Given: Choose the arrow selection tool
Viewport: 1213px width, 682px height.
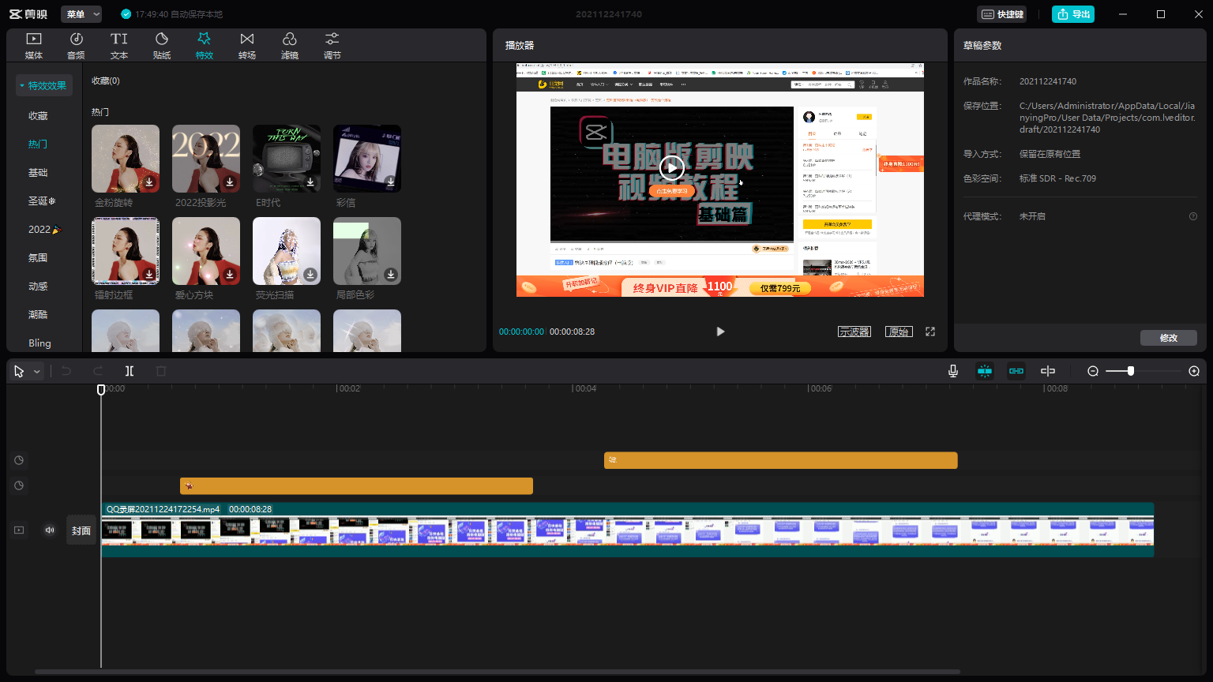Looking at the screenshot, I should [x=20, y=371].
